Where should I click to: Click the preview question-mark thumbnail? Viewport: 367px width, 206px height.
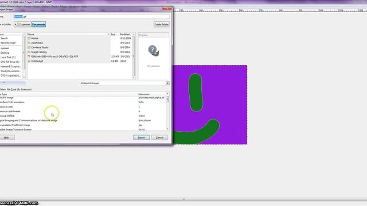point(154,50)
